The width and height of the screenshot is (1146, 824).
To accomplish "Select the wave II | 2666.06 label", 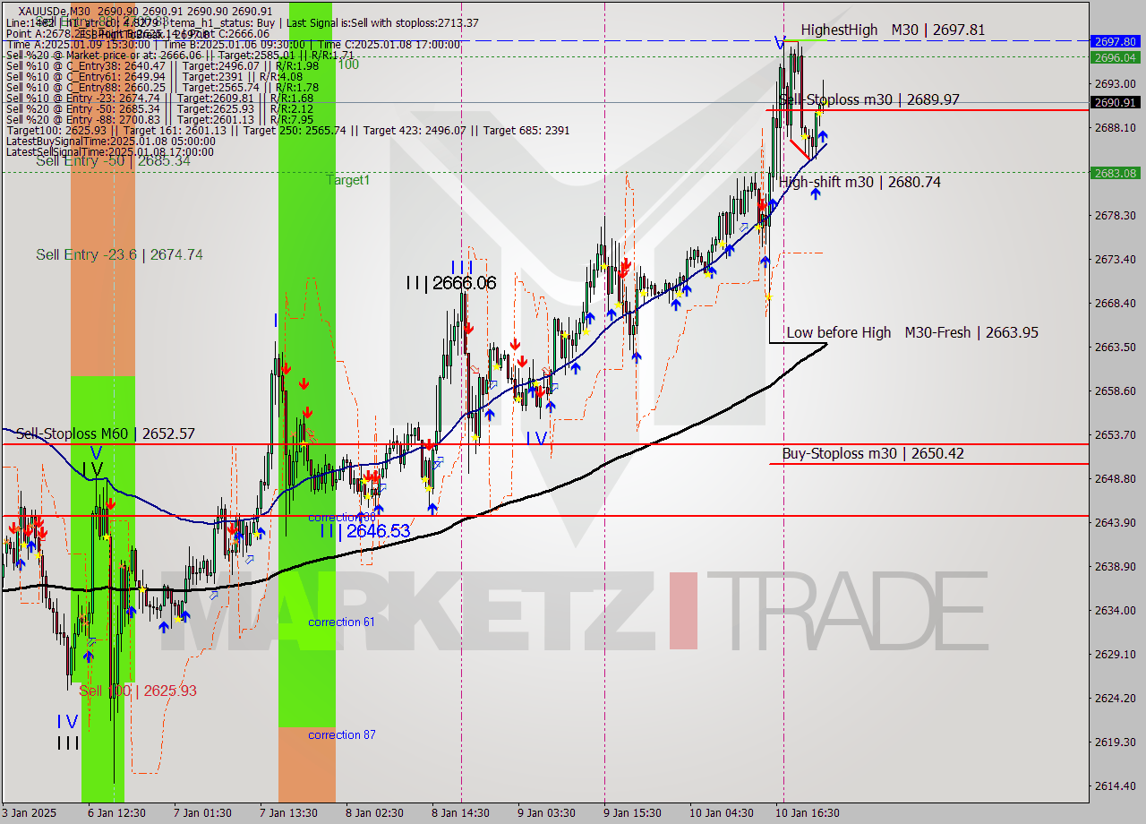I will [x=450, y=283].
